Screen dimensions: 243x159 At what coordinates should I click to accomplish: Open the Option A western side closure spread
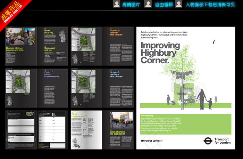click(x=102, y=46)
